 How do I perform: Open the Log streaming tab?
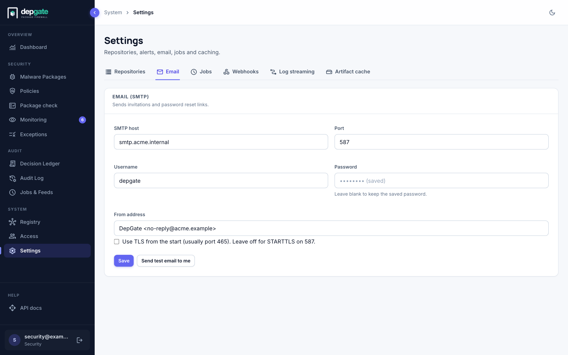click(292, 72)
